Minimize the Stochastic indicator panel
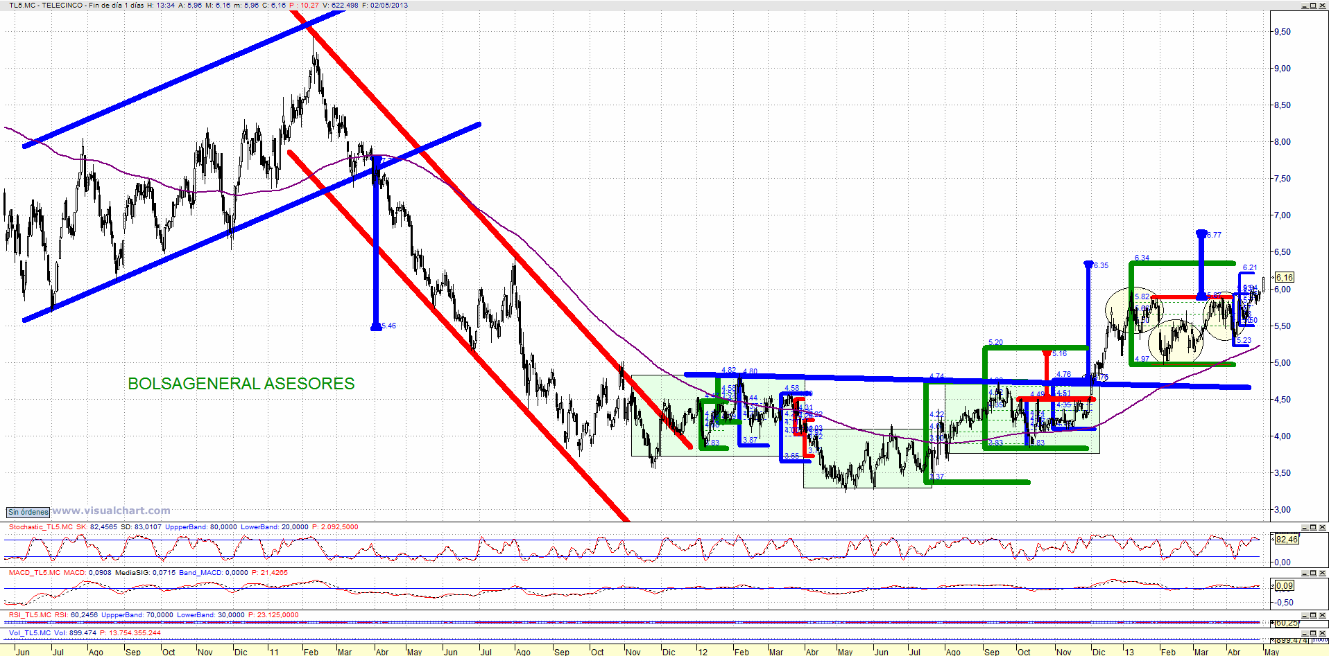Viewport: 1329px width, 656px height. tap(1304, 527)
